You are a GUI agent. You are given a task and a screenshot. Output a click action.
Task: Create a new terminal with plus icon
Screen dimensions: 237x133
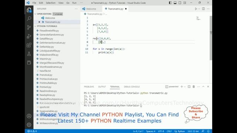pos(182,86)
